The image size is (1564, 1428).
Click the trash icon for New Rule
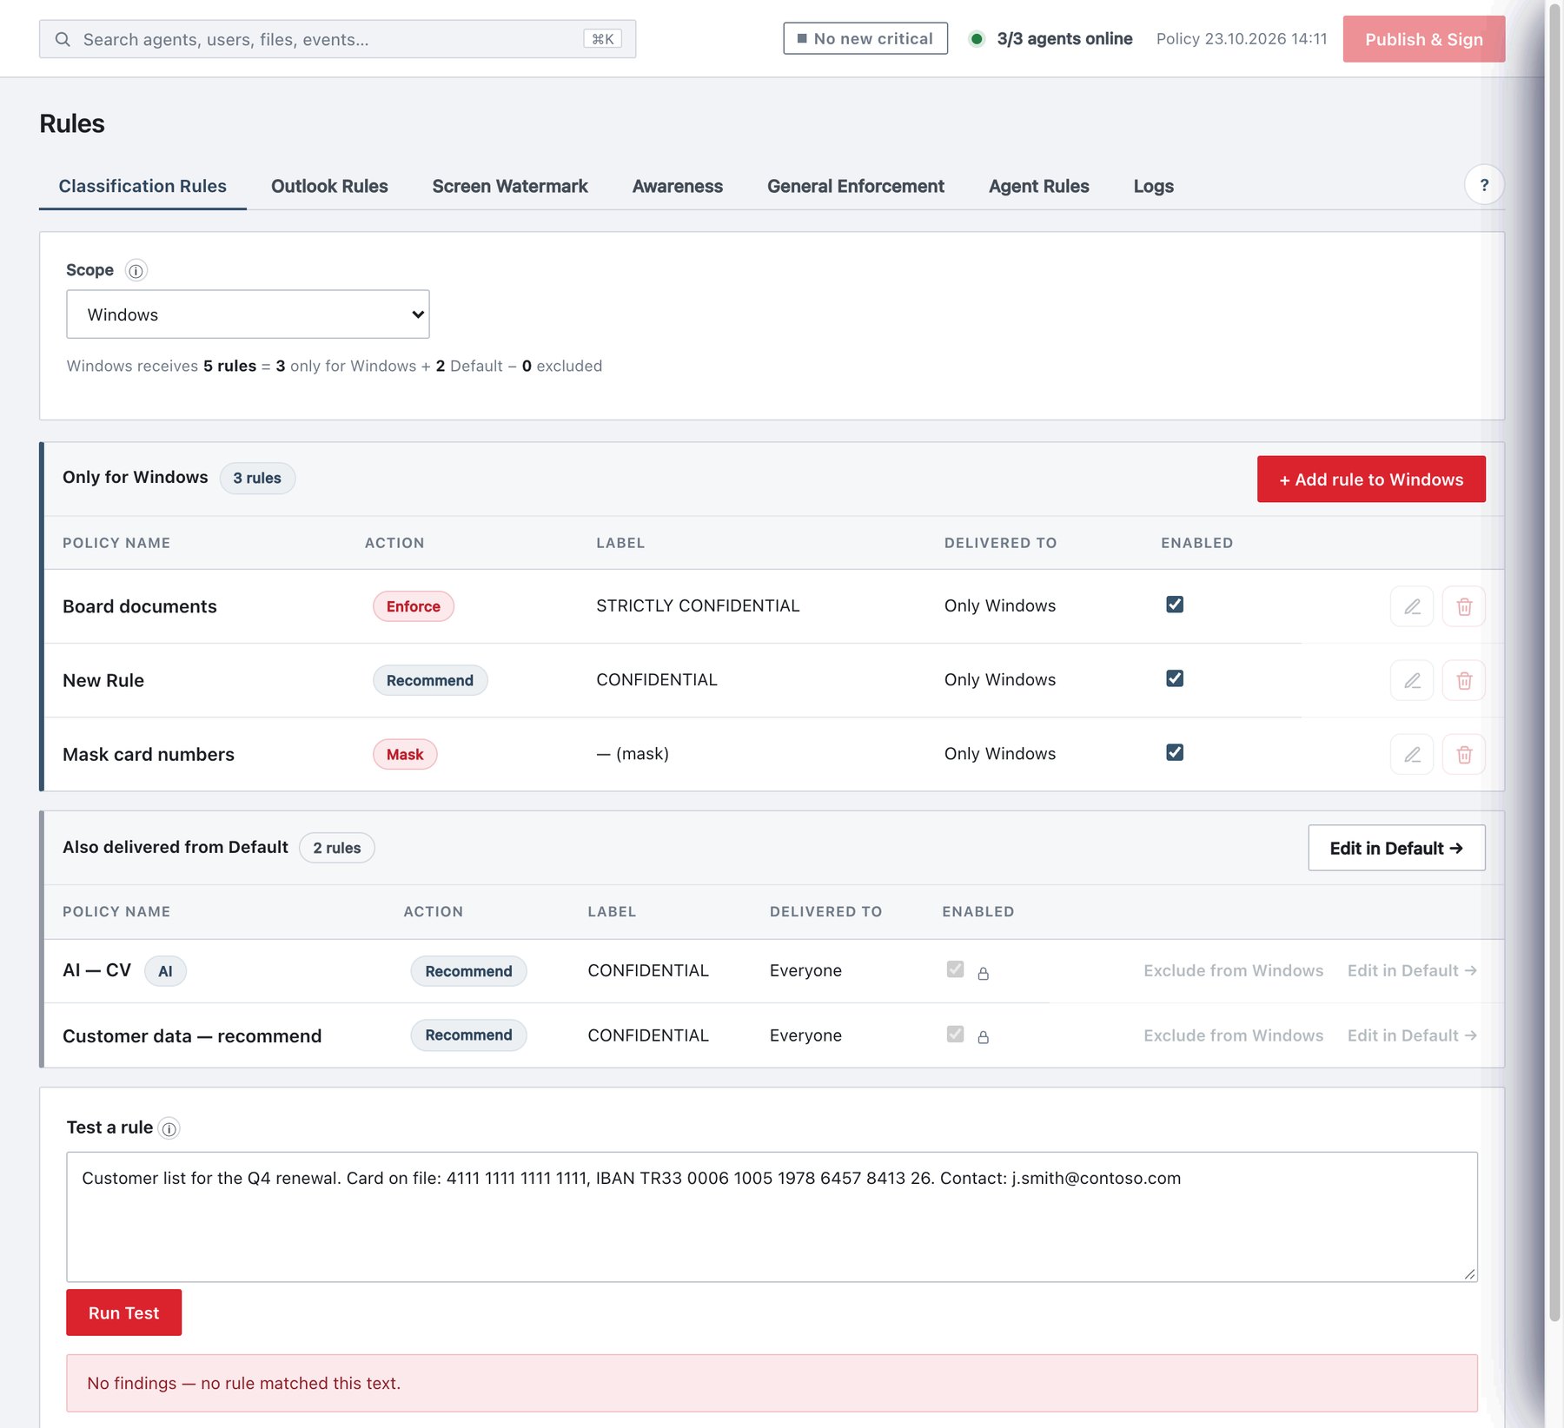[x=1464, y=680]
